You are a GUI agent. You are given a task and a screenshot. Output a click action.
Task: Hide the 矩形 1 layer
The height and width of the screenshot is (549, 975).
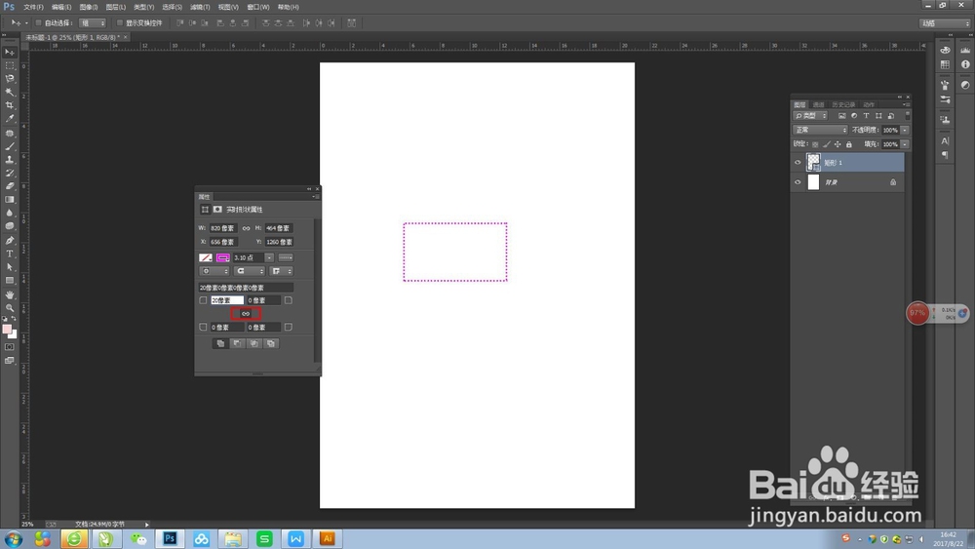tap(798, 162)
